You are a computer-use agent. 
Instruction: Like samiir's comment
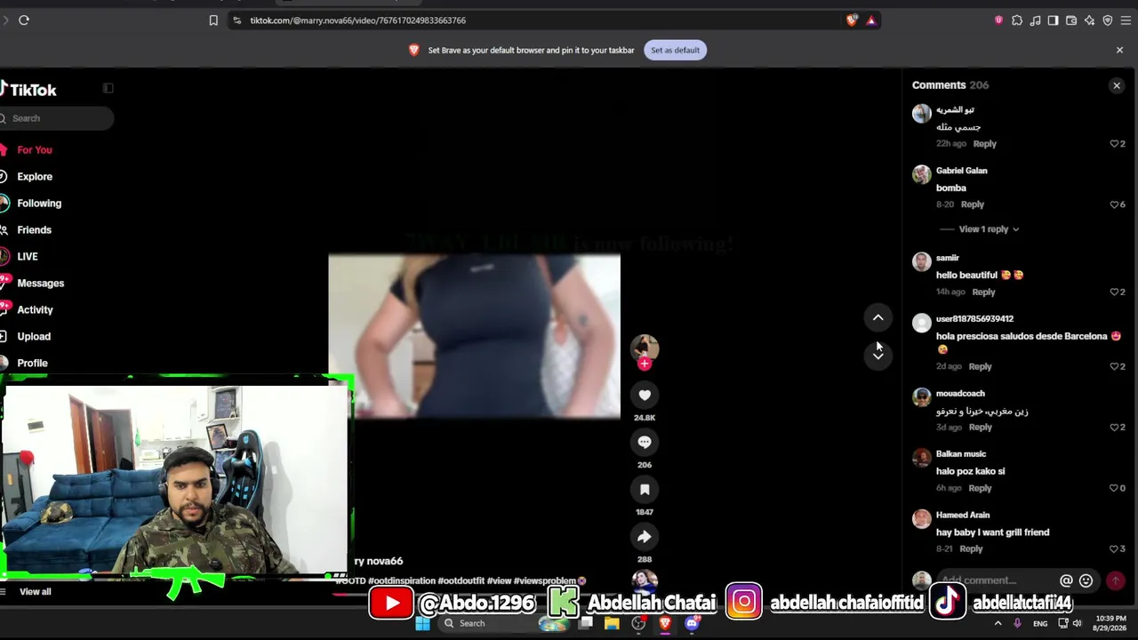[1114, 292]
